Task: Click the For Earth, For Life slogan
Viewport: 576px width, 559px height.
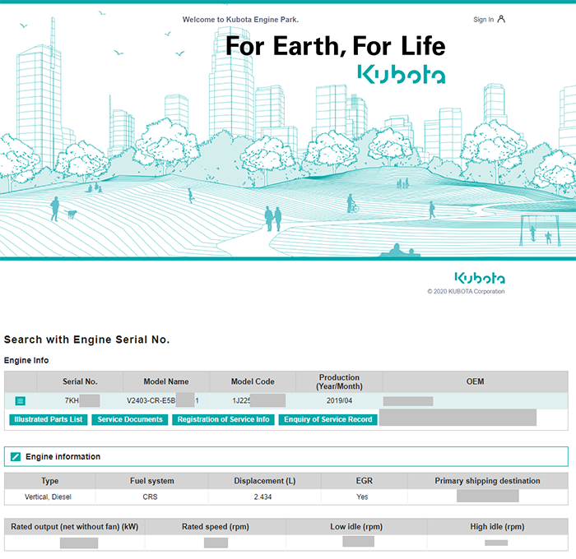Action: [336, 46]
